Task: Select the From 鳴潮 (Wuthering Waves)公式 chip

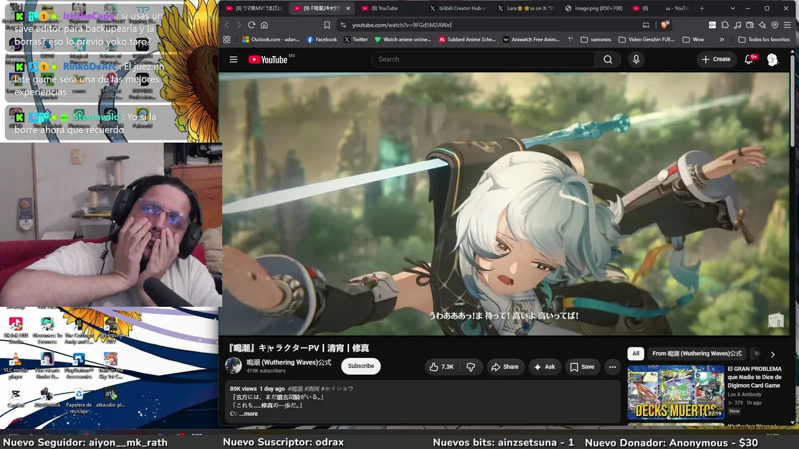Action: 697,354
